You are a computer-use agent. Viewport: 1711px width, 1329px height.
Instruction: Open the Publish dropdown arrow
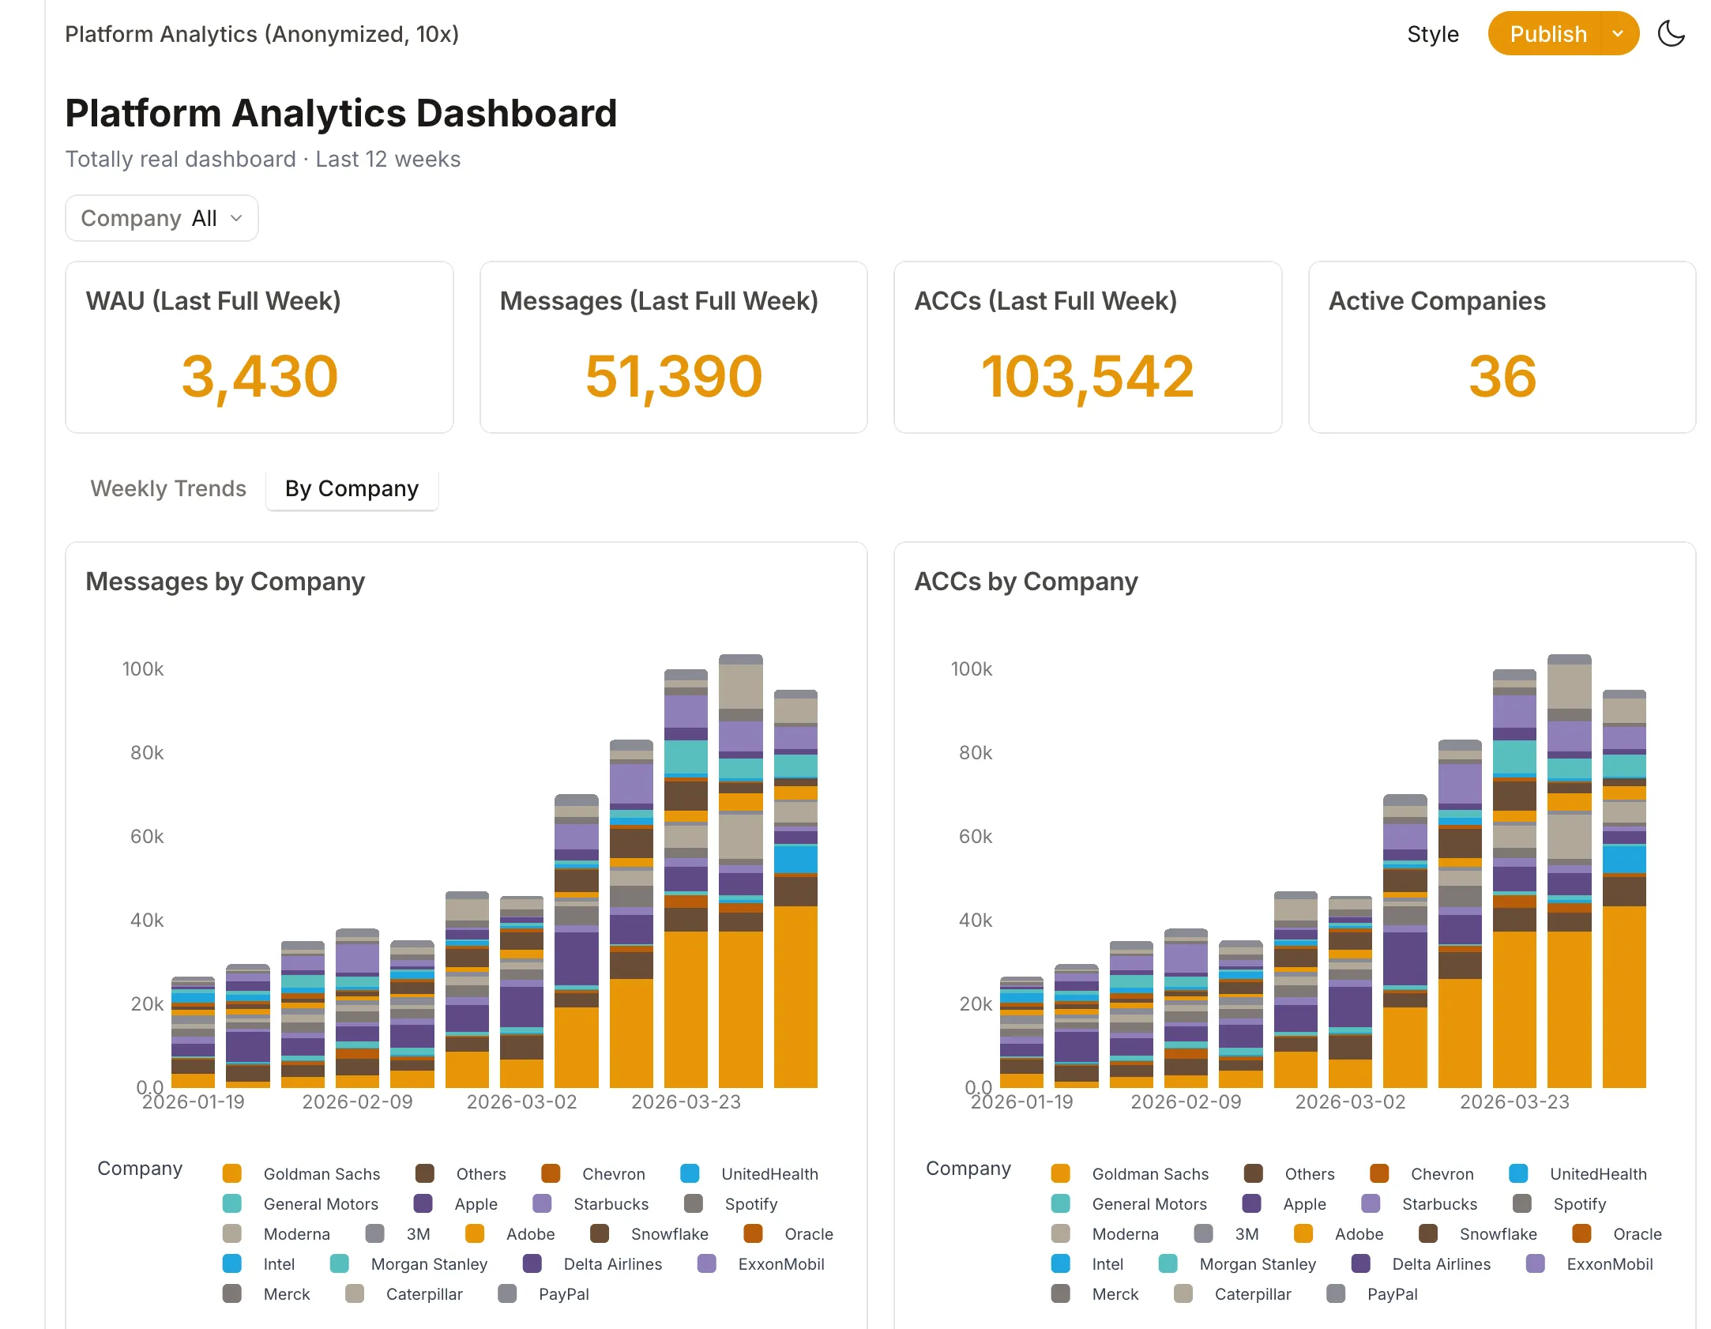coord(1618,33)
